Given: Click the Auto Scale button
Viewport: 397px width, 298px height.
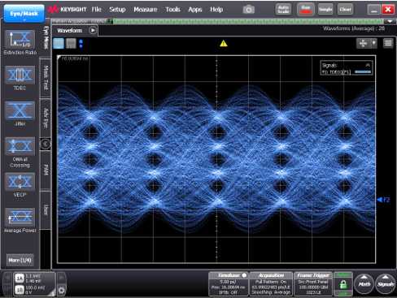Looking at the screenshot, I should (283, 10).
